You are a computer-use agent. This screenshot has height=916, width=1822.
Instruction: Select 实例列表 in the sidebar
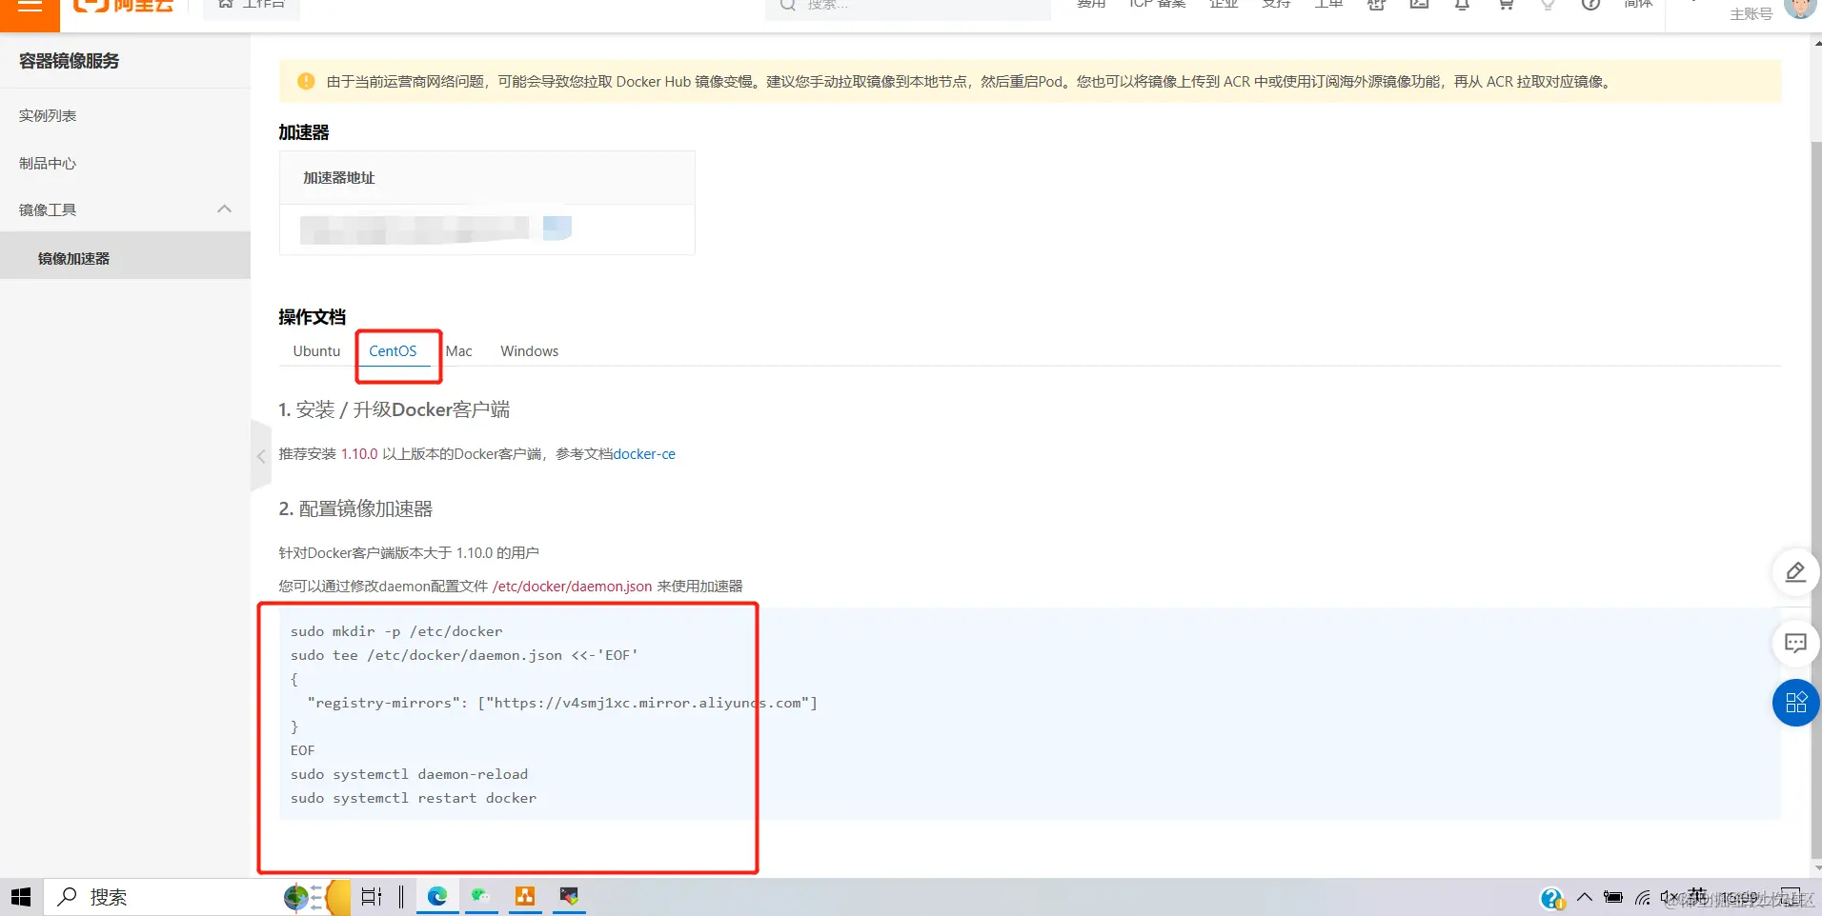point(47,114)
